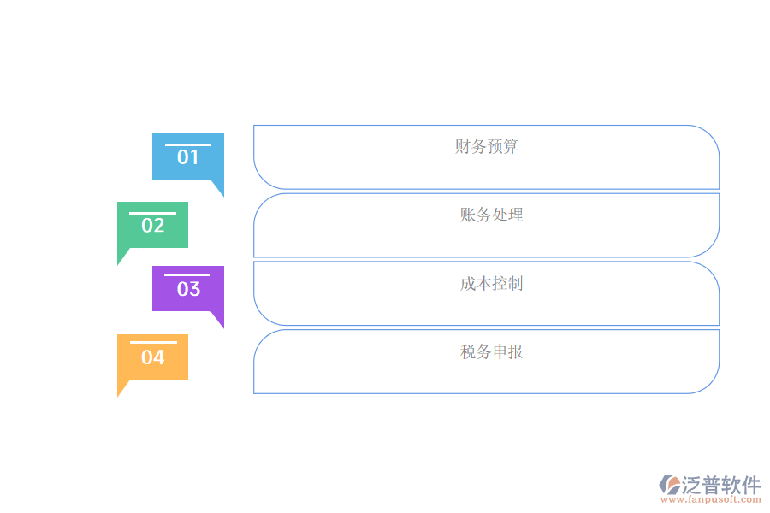The image size is (770, 513).
Task: Click the 账务处理 label text
Action: [x=491, y=215]
